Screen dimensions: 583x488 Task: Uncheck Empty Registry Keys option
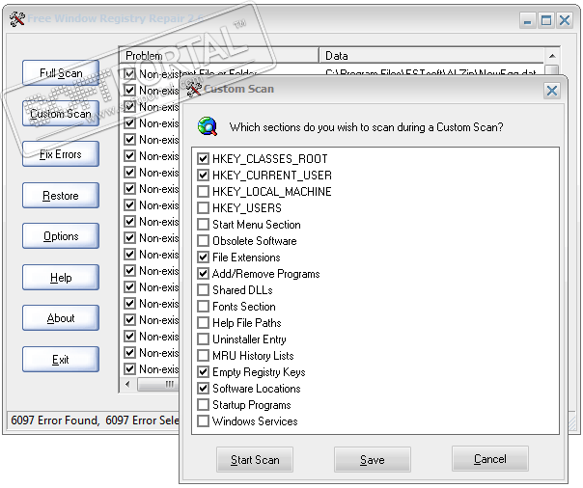(203, 371)
